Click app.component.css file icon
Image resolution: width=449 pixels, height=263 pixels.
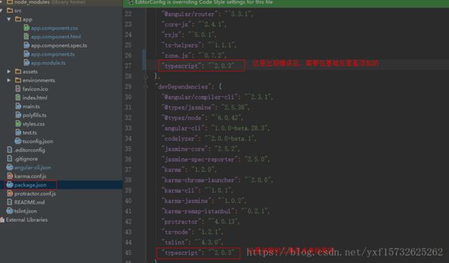point(26,28)
